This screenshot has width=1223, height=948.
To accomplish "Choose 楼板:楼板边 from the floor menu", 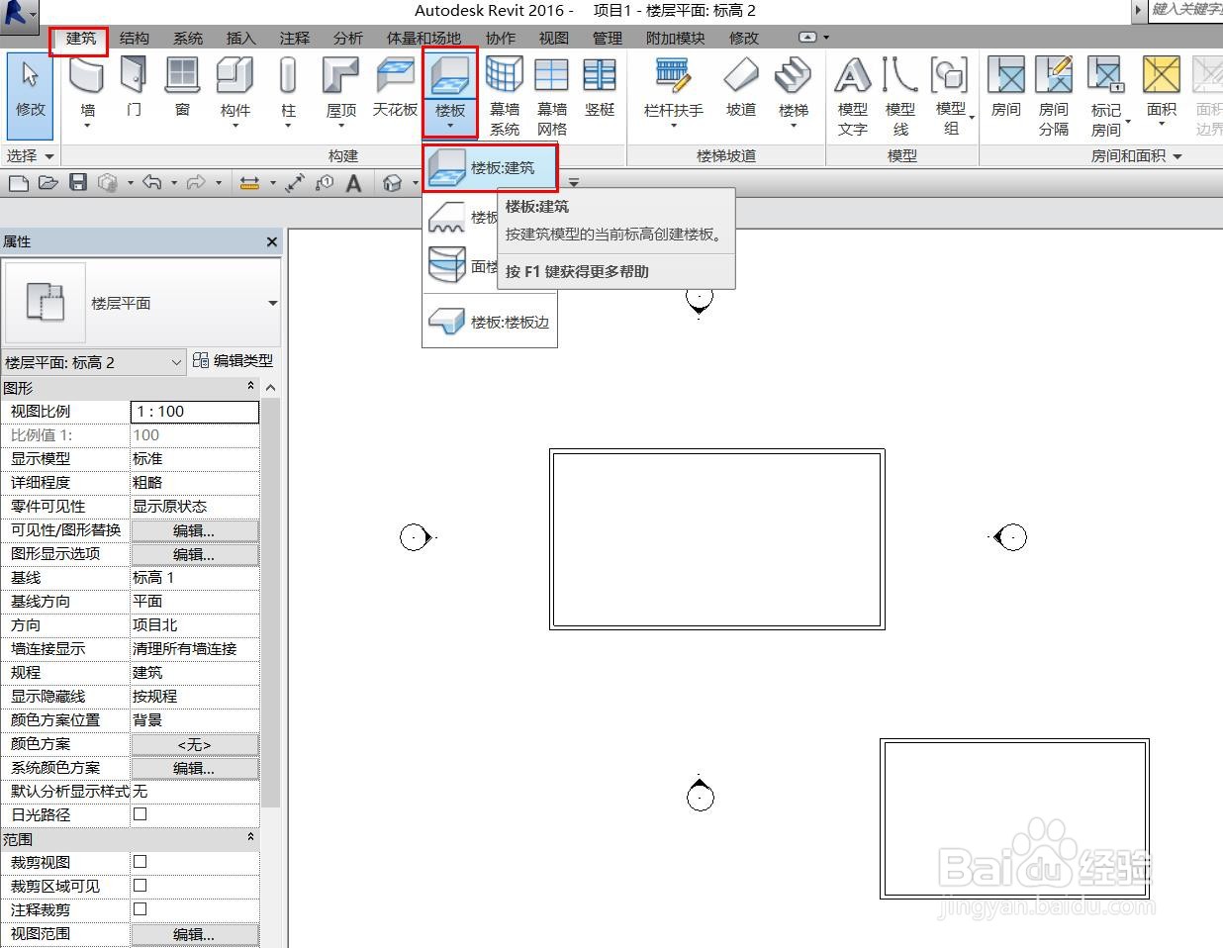I will (x=490, y=322).
